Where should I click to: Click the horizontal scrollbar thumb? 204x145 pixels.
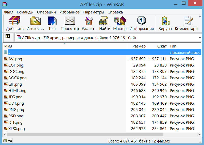[x=85, y=134]
